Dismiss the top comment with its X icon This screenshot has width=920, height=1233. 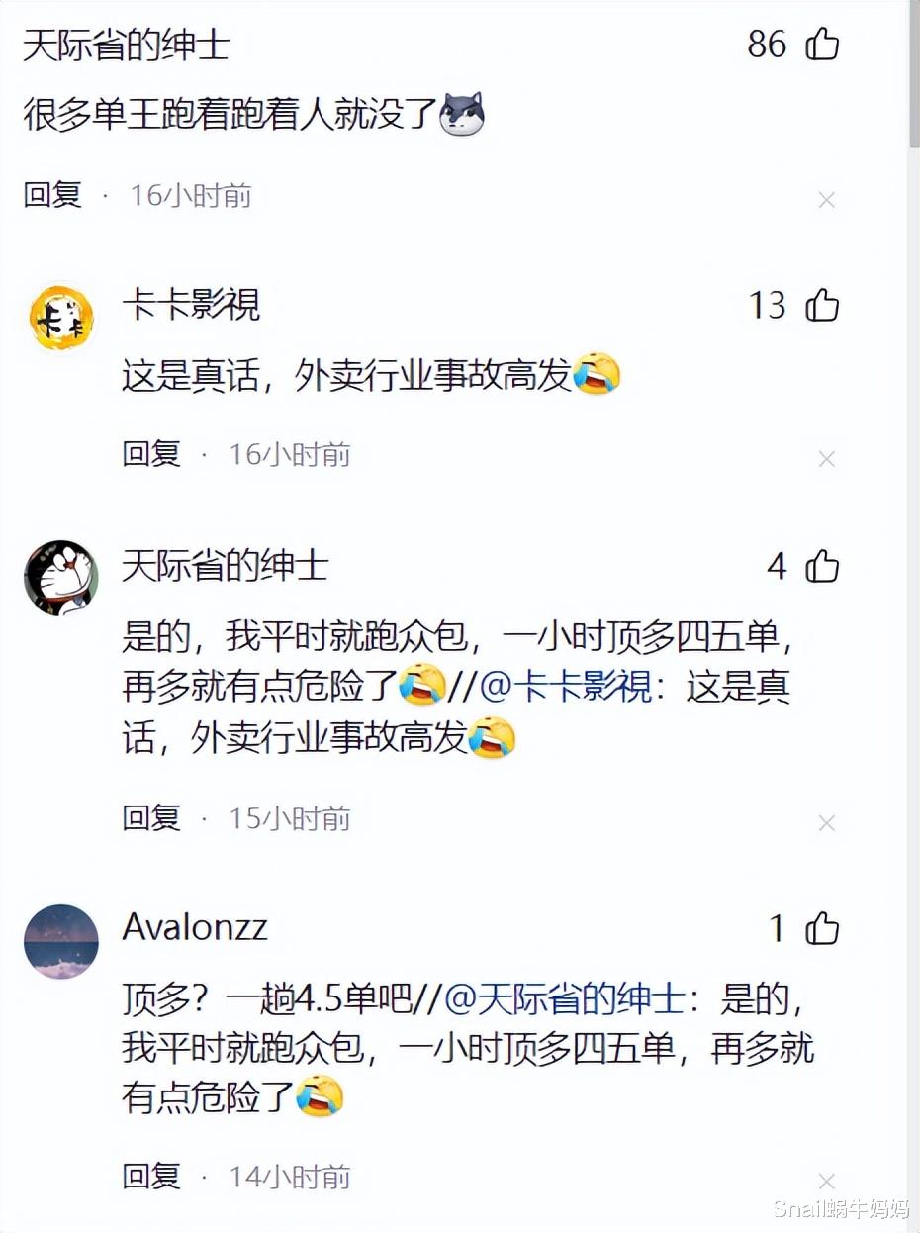[827, 200]
